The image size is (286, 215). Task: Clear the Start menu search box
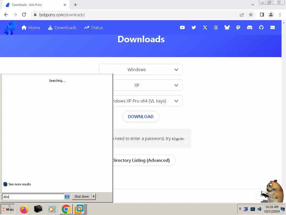click(67, 197)
